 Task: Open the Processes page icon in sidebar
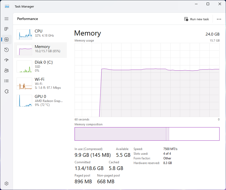(x=6, y=29)
